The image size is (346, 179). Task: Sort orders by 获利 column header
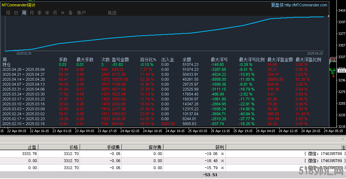tap(219, 147)
